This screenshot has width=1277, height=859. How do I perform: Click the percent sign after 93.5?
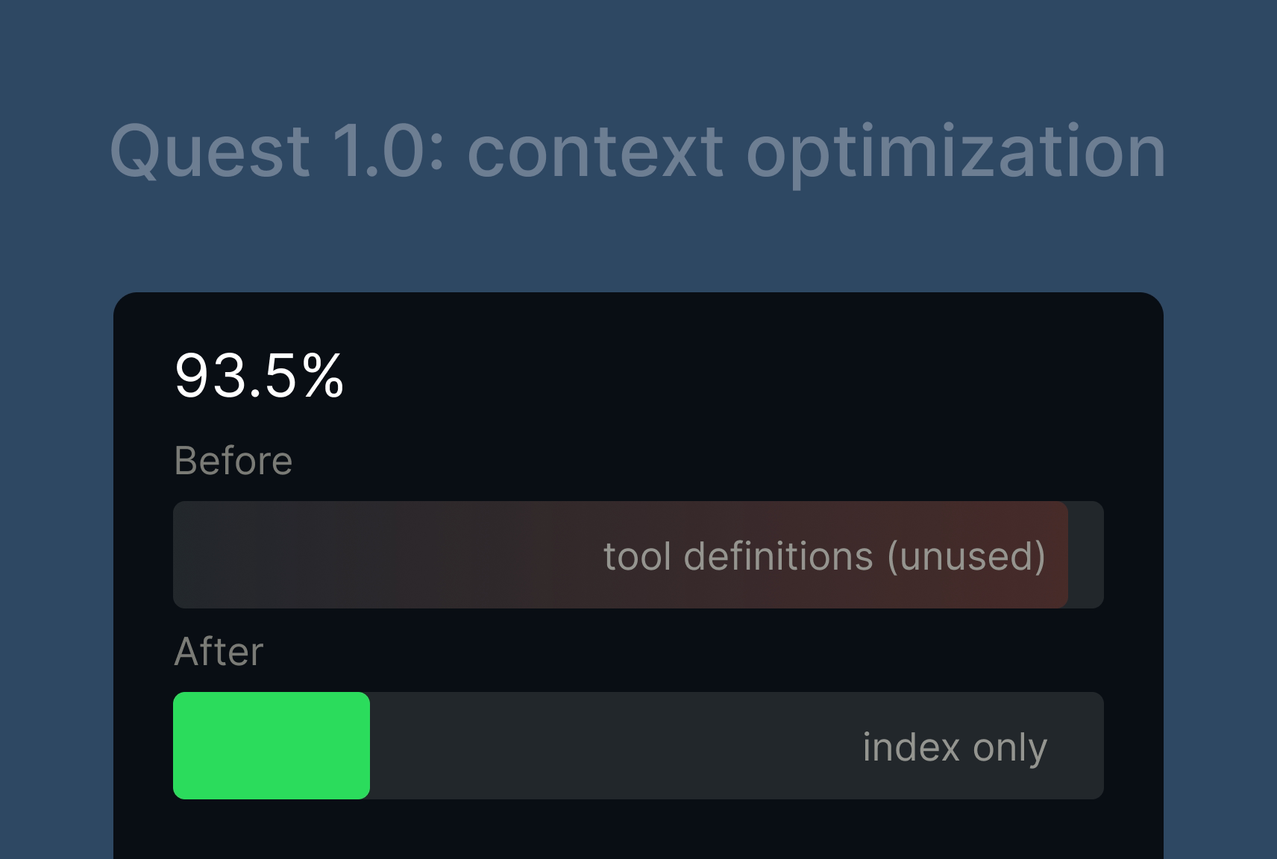(324, 376)
